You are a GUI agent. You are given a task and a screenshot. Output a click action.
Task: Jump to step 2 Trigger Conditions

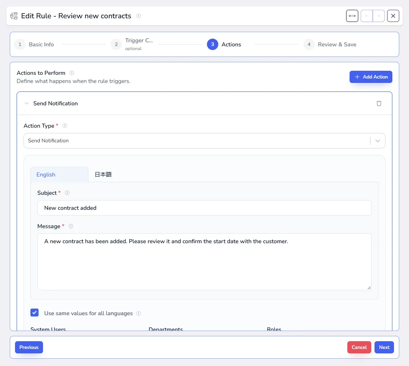132,44
